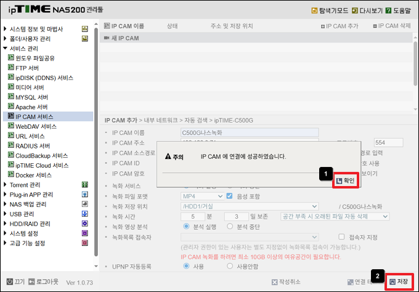Click the 저장 save button
This screenshot has height=292, width=419.
[x=399, y=282]
